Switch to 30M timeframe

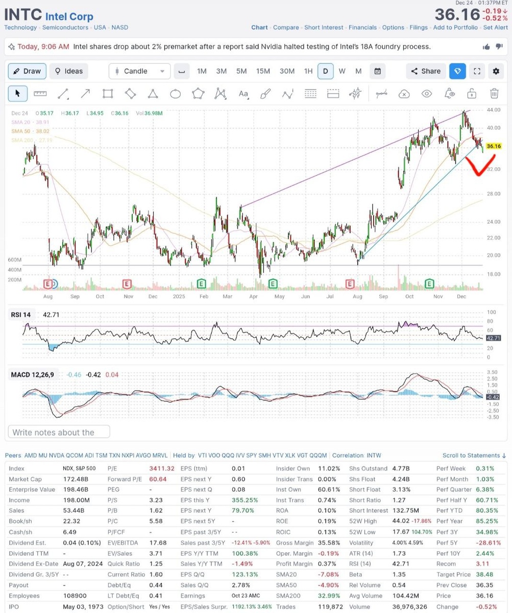point(287,71)
